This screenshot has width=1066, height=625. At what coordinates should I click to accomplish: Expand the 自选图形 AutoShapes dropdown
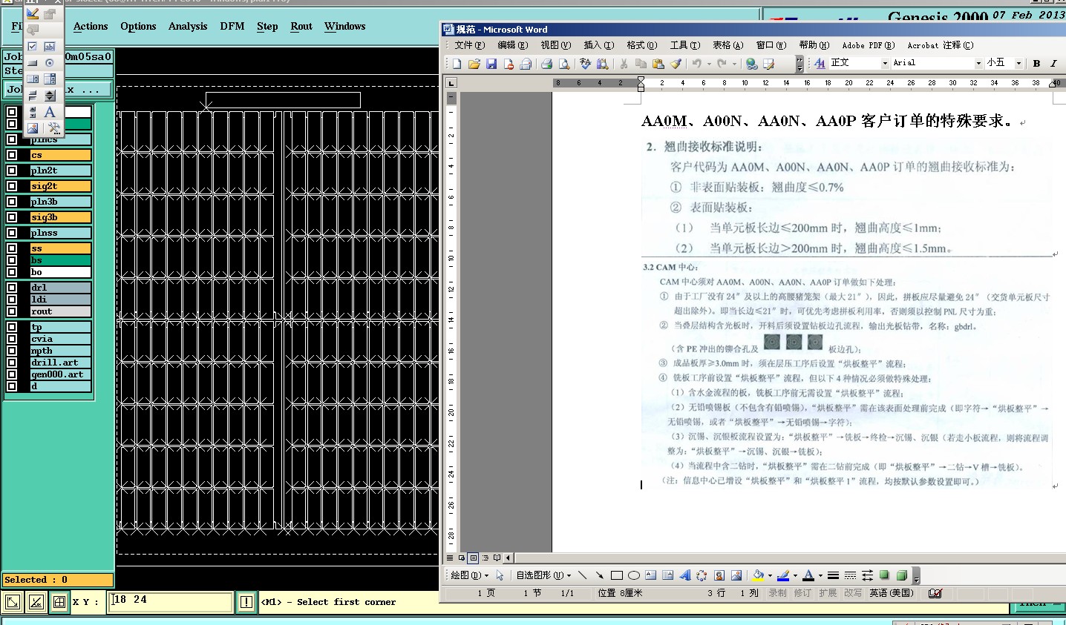pos(543,575)
